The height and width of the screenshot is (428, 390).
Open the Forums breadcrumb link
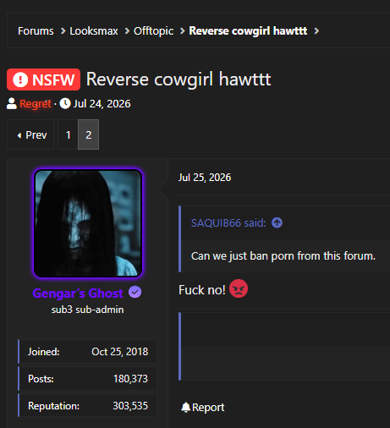point(36,31)
